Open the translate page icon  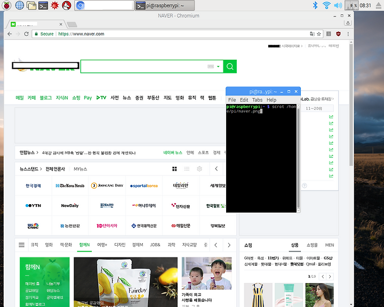tap(312, 34)
